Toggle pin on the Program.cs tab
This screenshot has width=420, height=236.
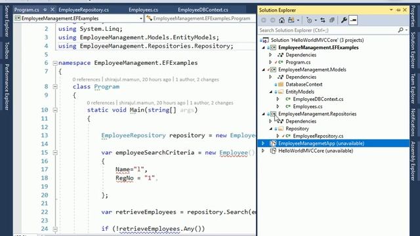coord(45,10)
